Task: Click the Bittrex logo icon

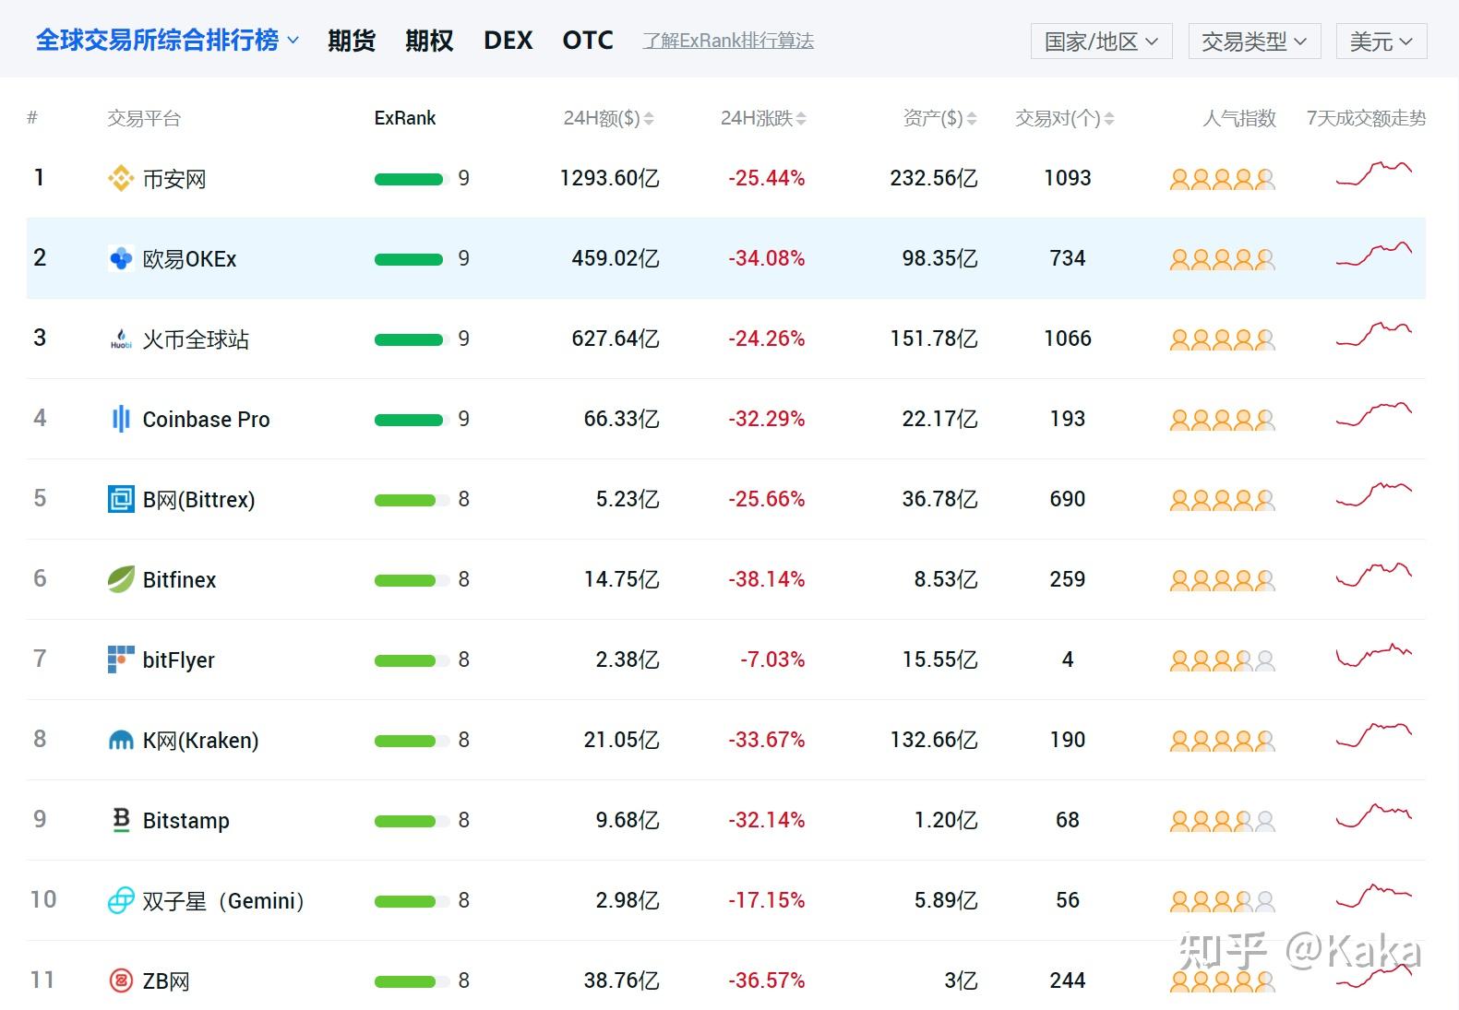Action: (121, 499)
